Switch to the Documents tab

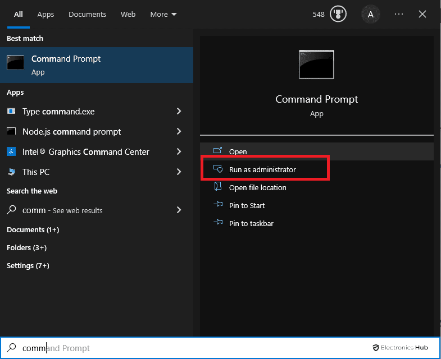point(87,15)
